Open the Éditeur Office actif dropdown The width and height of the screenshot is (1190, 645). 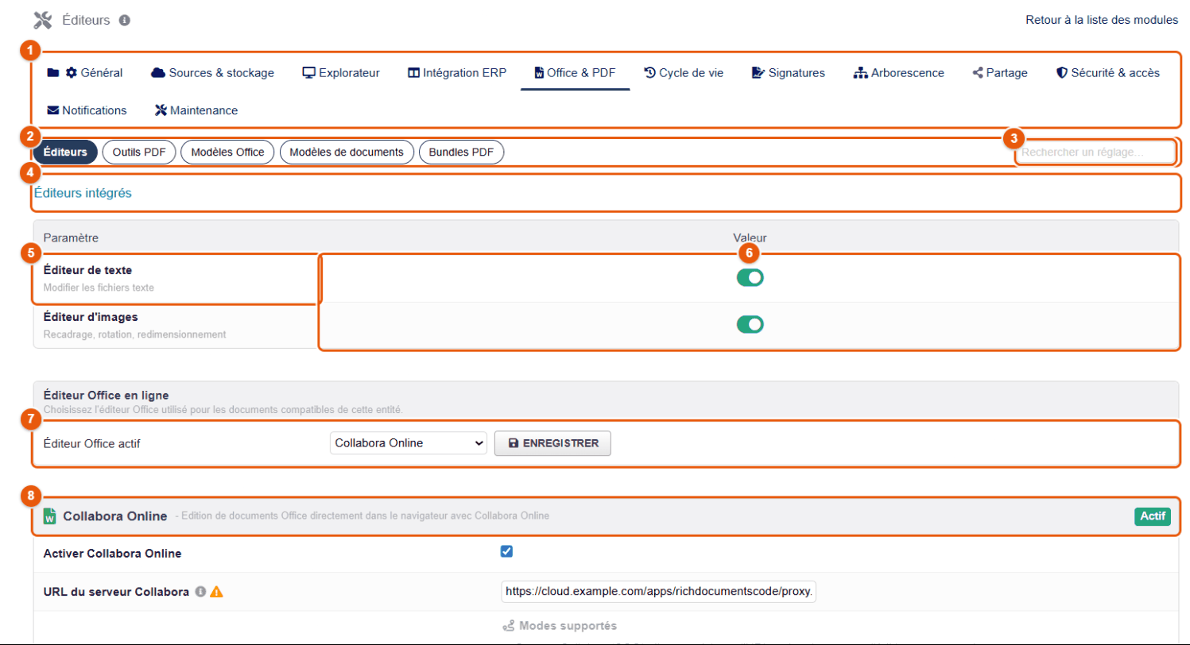pos(408,443)
